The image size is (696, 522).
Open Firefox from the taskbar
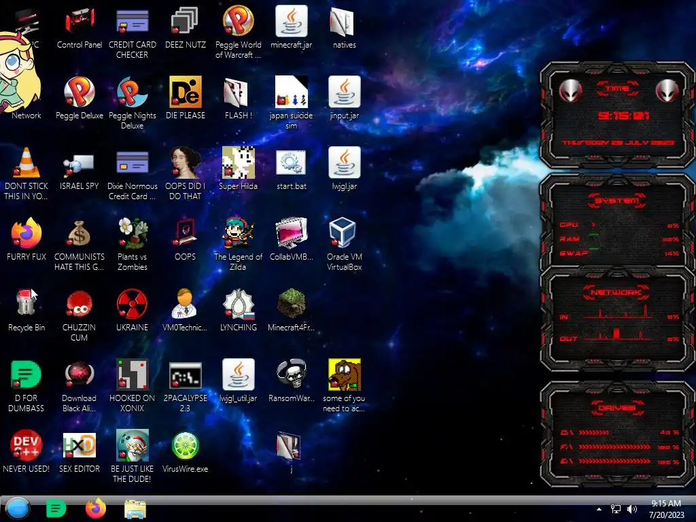pos(96,508)
